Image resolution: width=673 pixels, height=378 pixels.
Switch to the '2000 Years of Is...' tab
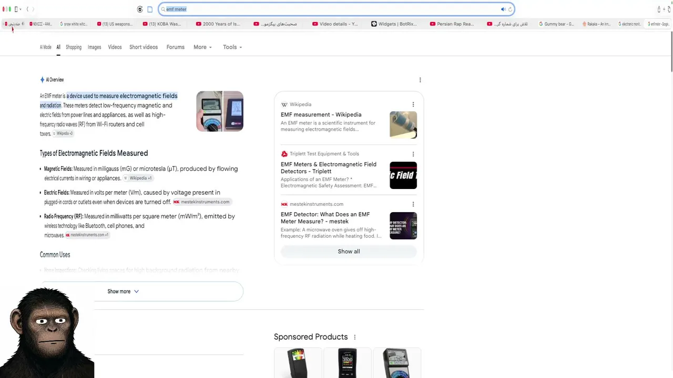point(218,24)
